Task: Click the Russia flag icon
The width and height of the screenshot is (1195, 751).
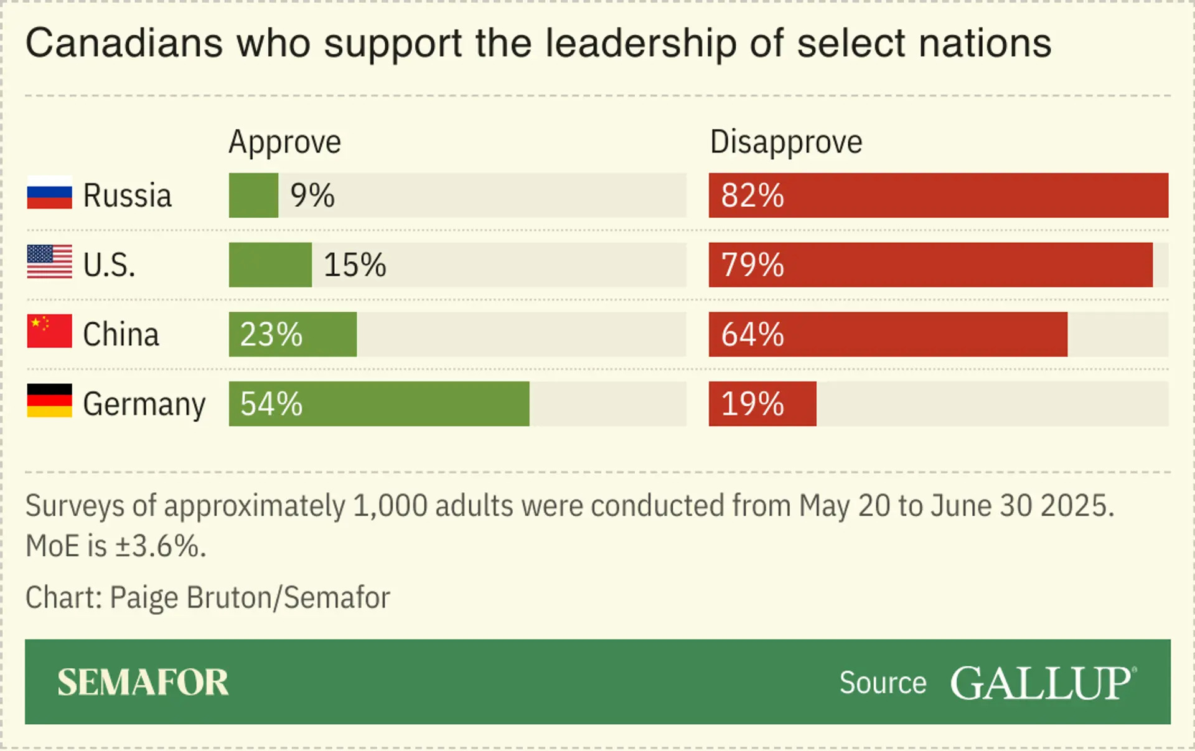Action: 50,192
